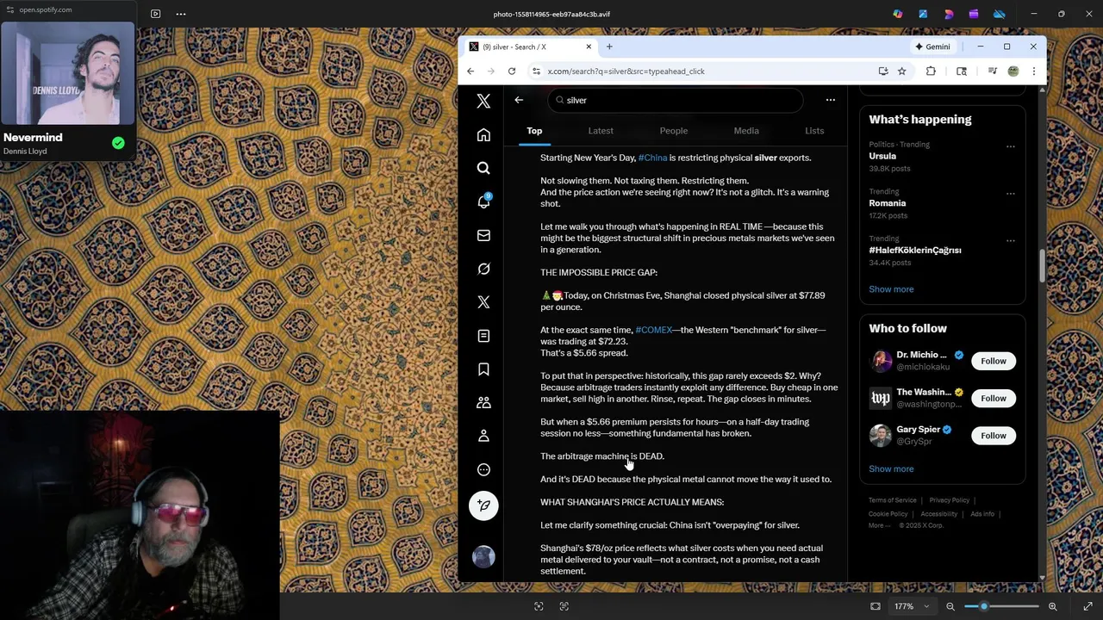1103x620 pixels.
Task: Enter Photos full screen with the arrow icon
Action: (x=1087, y=606)
